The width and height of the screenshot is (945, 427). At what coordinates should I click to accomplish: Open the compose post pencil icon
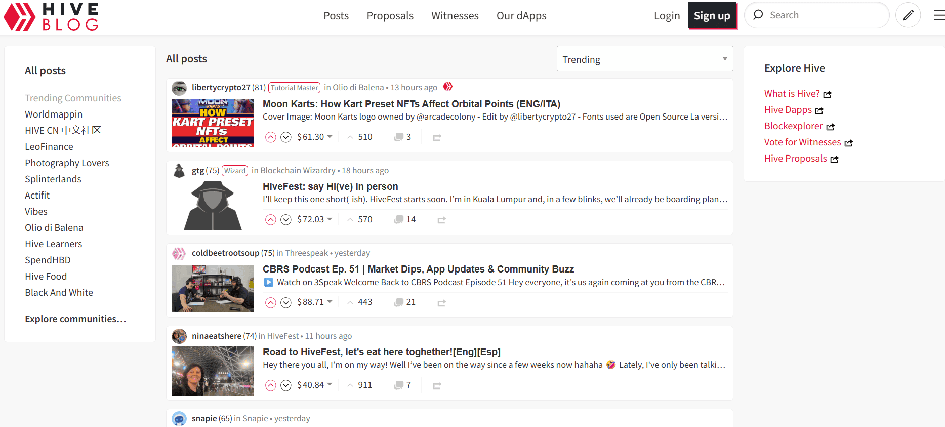point(908,15)
